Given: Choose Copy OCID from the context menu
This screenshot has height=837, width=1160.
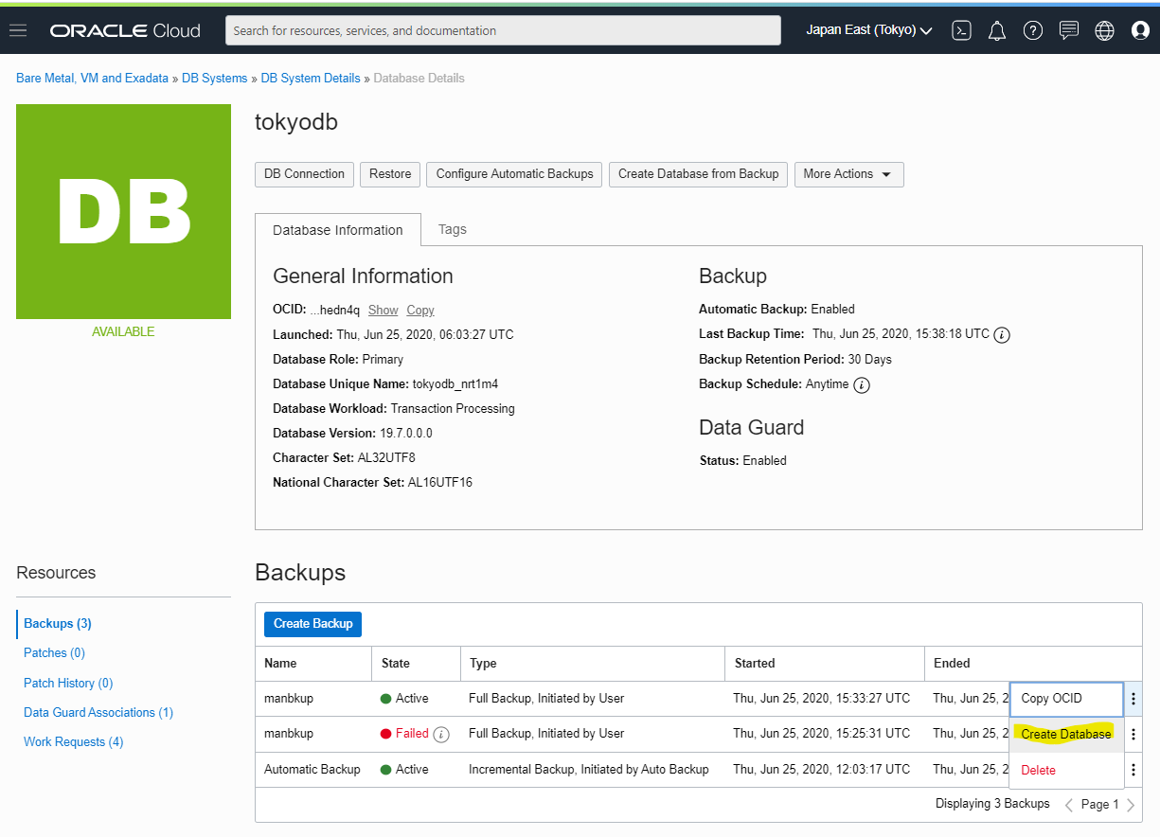Looking at the screenshot, I should [1066, 699].
